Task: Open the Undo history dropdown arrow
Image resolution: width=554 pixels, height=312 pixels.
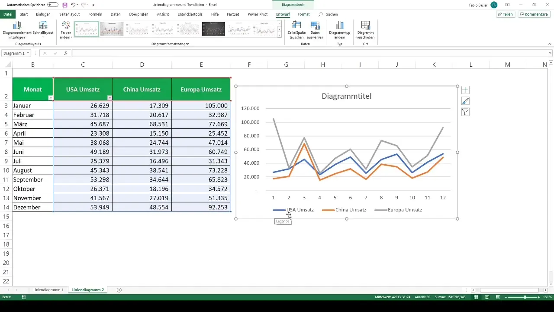Action: [78, 5]
